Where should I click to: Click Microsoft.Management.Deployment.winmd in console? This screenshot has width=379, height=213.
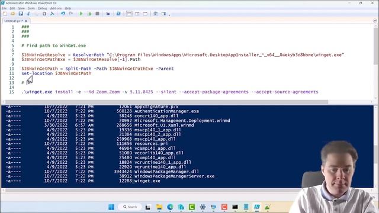(x=182, y=121)
